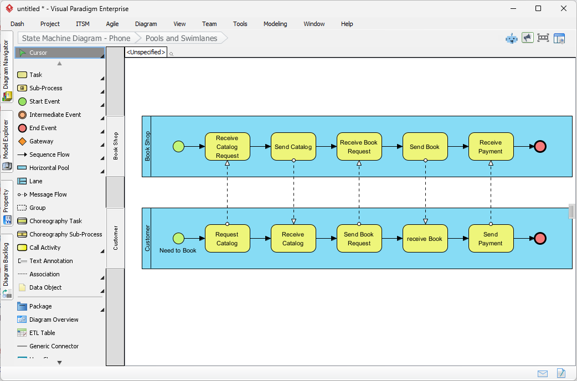The height and width of the screenshot is (381, 577).
Task: Click the storyboard filmstrip icon in the toolbar
Action: 543,38
